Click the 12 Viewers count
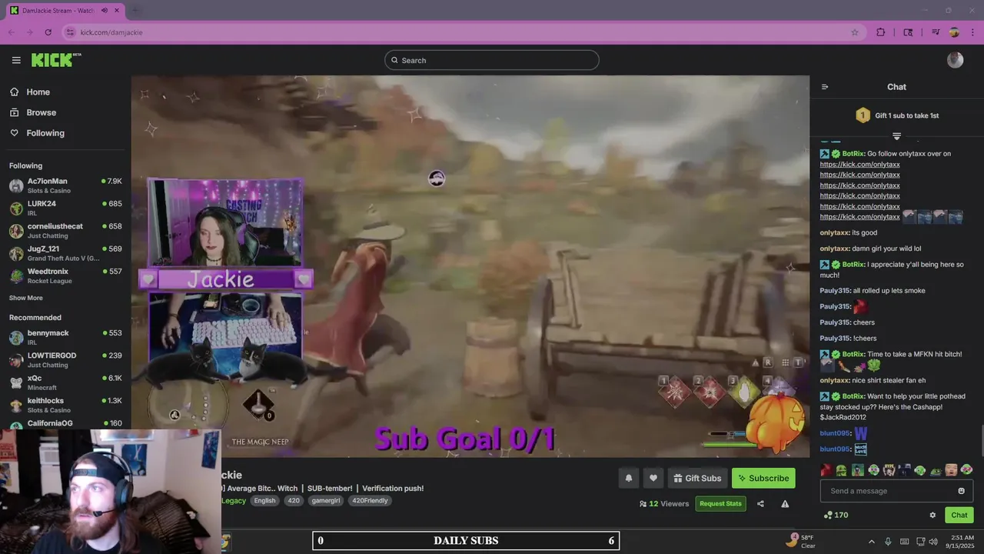The image size is (984, 554). click(x=664, y=504)
